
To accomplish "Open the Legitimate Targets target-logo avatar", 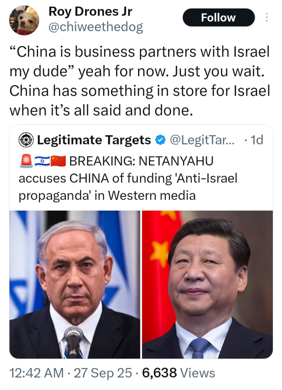I will click(x=26, y=140).
